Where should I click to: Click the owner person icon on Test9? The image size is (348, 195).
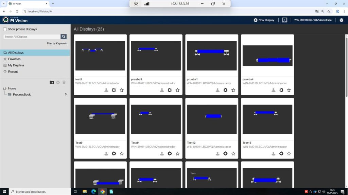click(106, 153)
